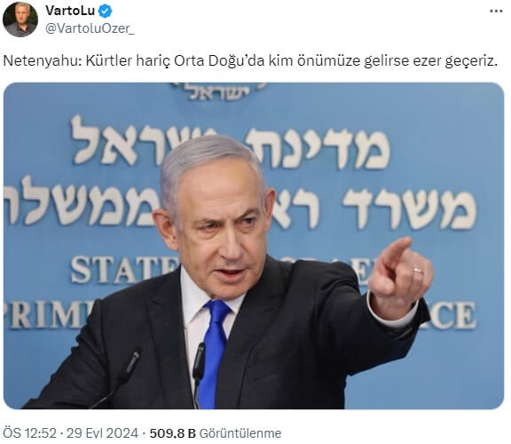511x444 pixels.
Task: Click the PRIME lettering at the photo's left
Action: click(49, 314)
